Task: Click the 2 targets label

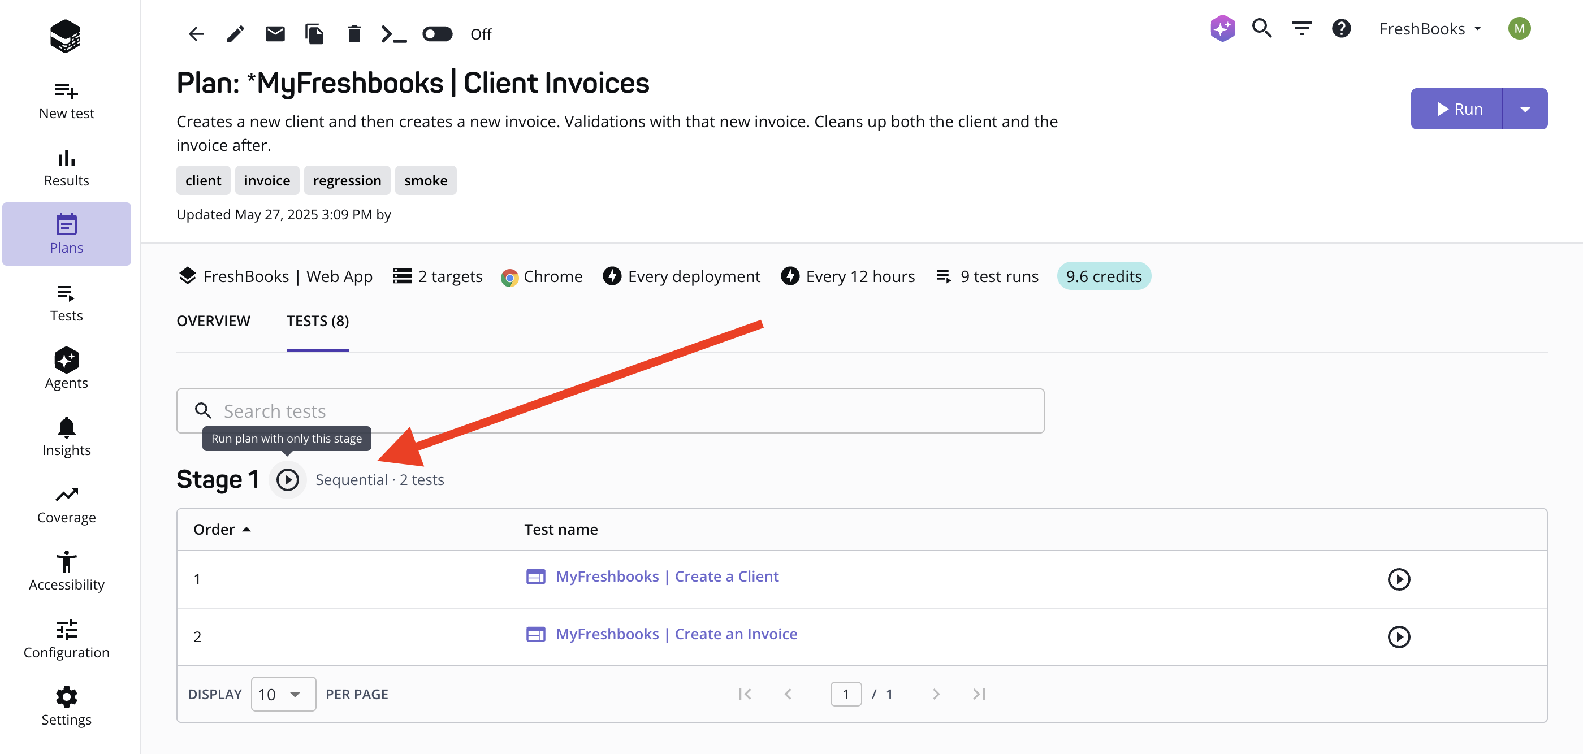Action: coord(438,276)
